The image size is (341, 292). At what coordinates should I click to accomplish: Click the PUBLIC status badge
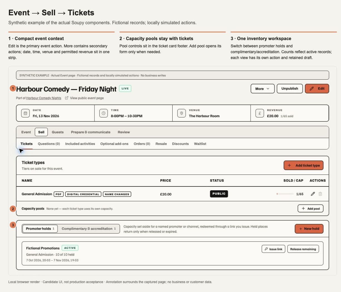(x=219, y=194)
